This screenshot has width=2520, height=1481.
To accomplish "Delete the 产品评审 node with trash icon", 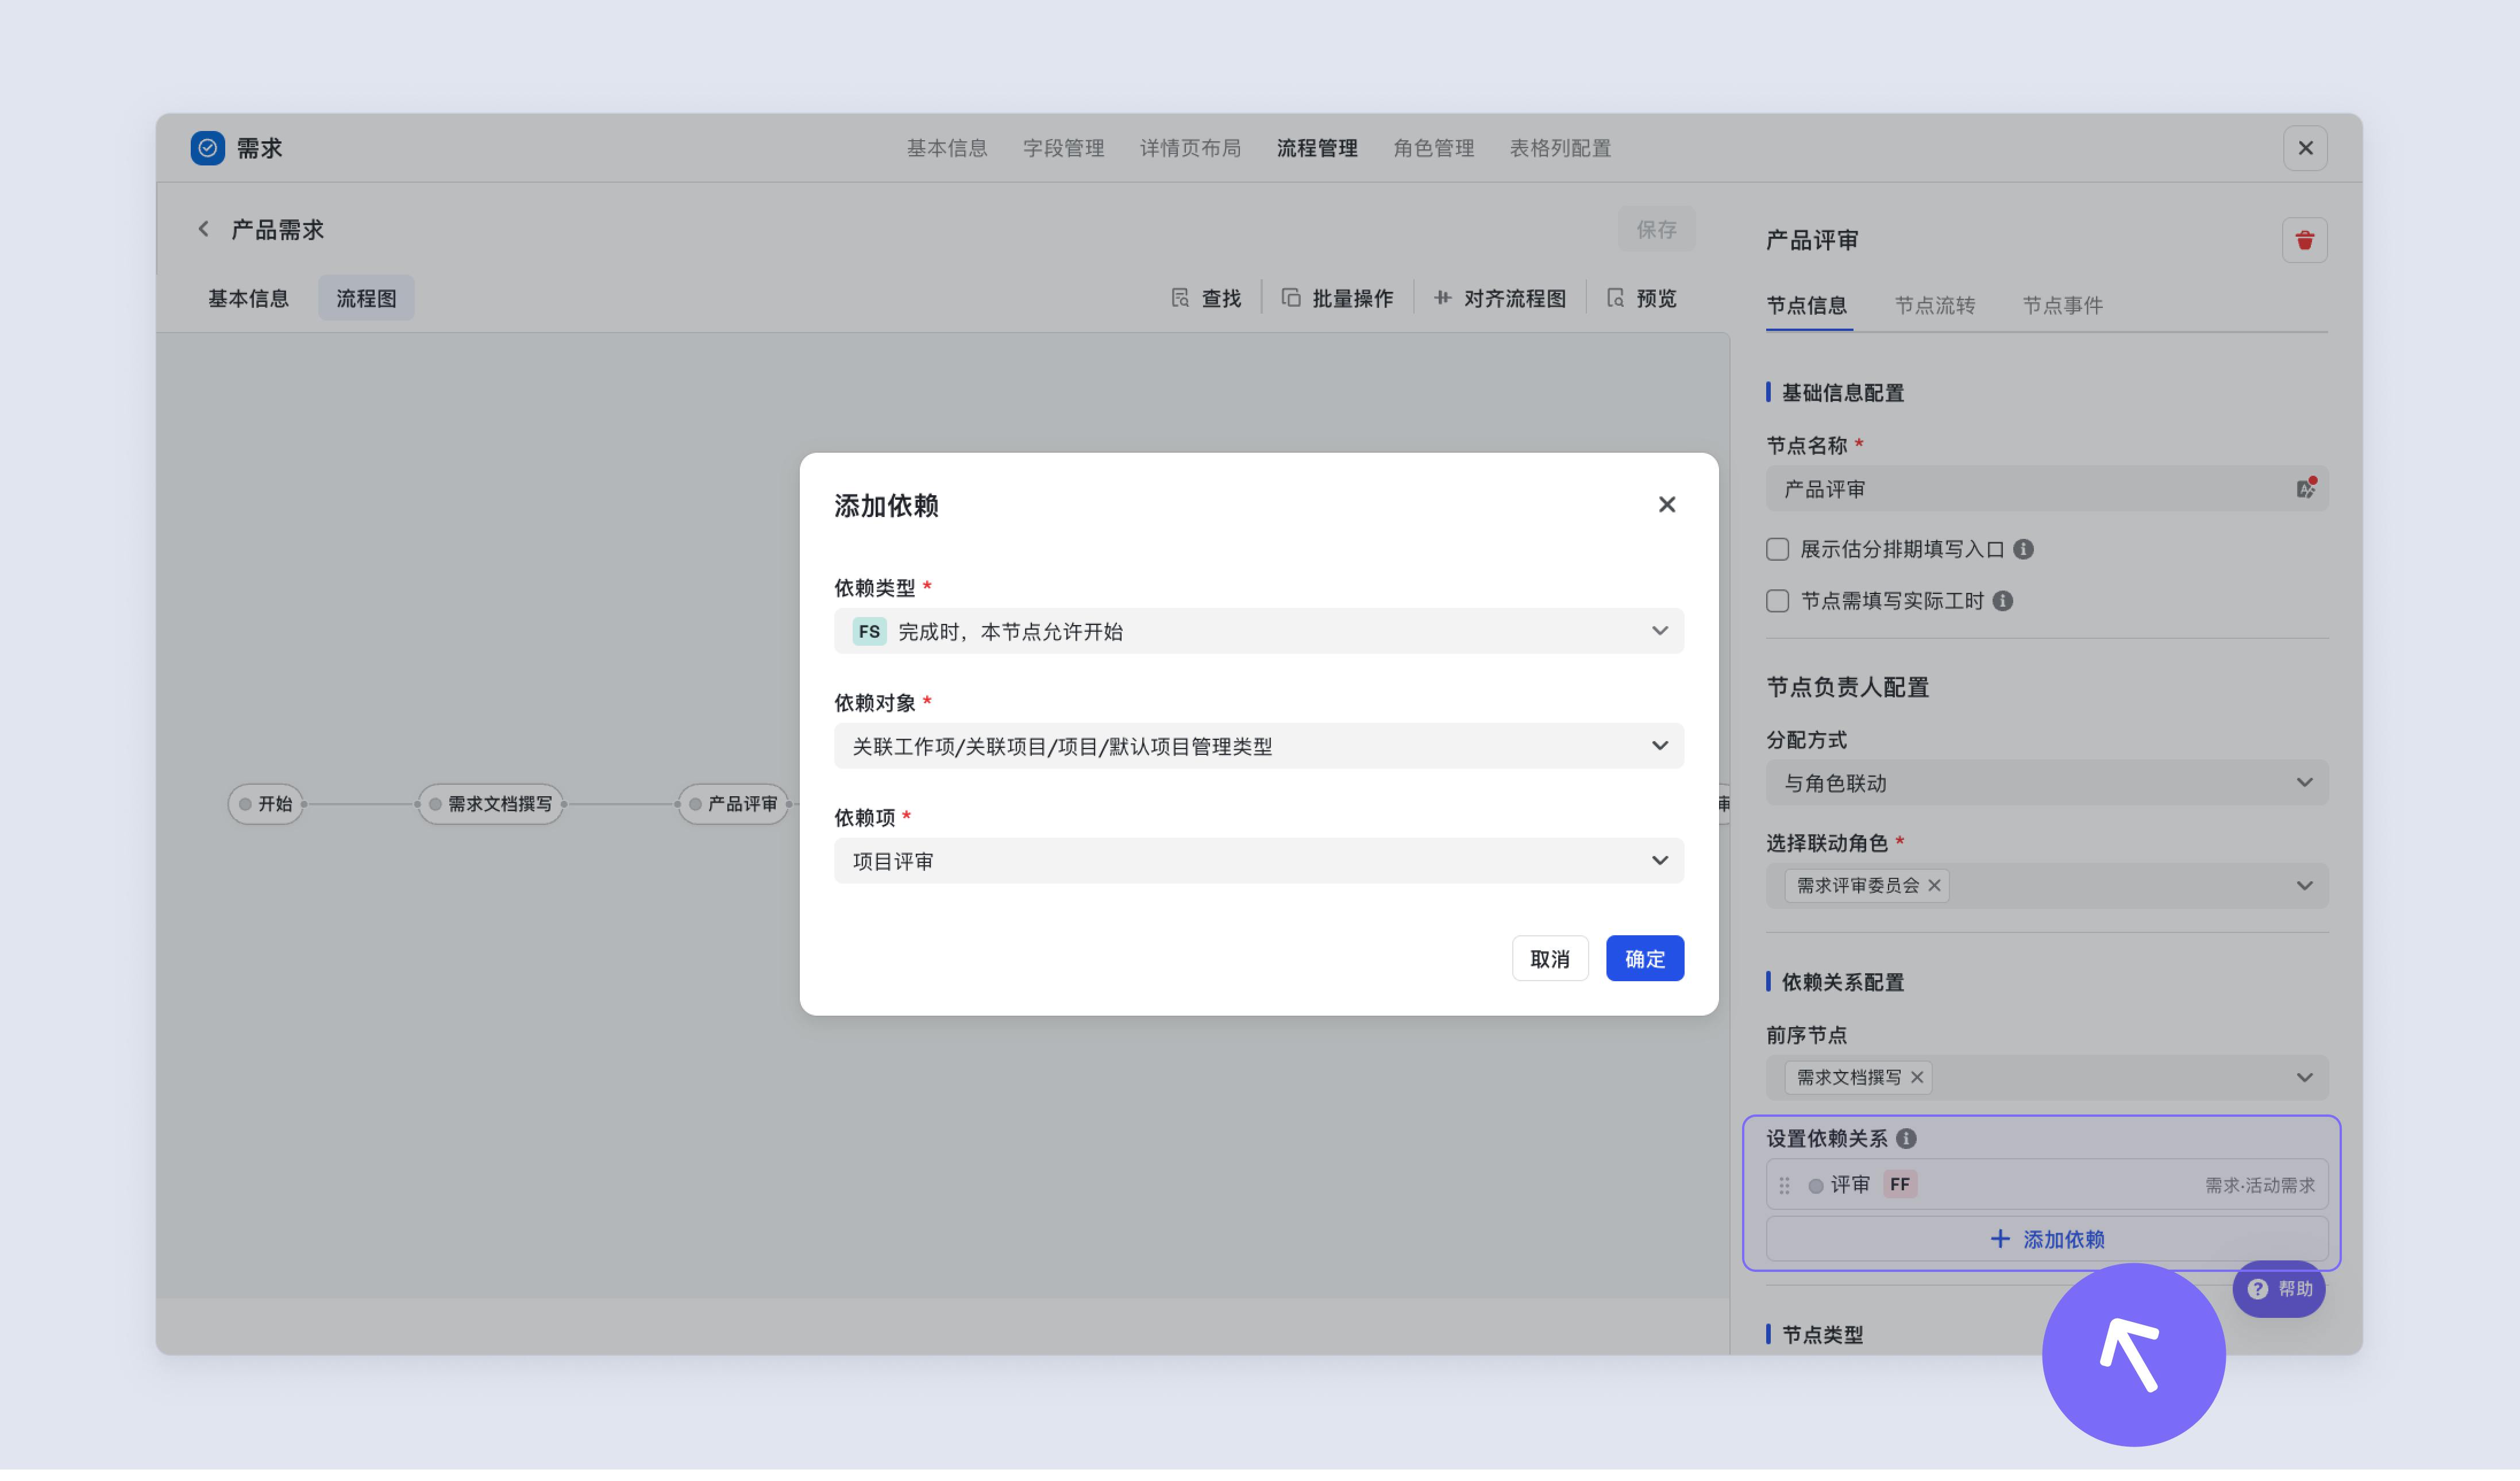I will (2304, 240).
